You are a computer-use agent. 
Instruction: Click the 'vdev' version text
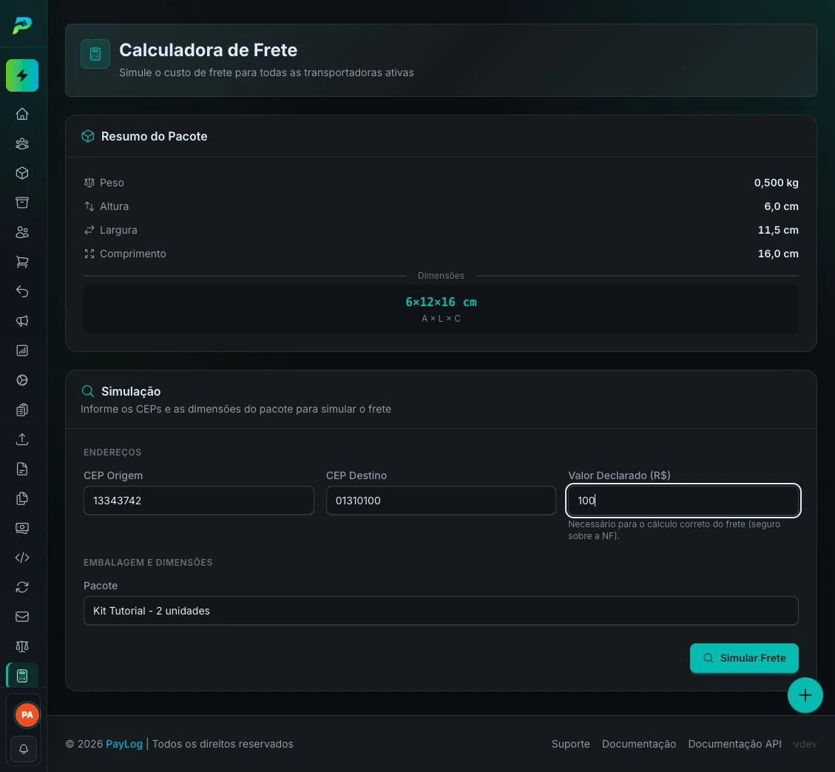[805, 745]
